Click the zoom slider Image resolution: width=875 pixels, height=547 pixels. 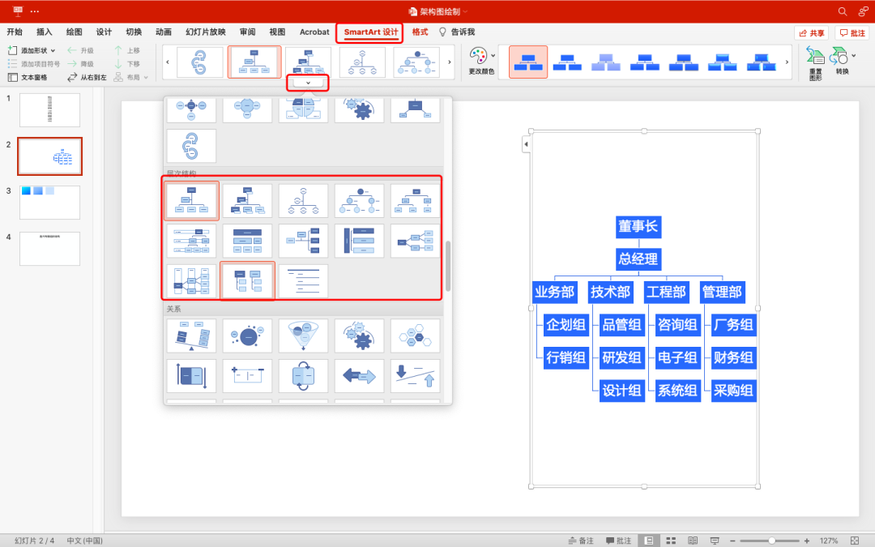(770, 541)
